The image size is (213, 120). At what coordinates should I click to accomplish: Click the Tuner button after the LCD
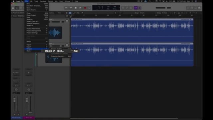[x=127, y=8]
